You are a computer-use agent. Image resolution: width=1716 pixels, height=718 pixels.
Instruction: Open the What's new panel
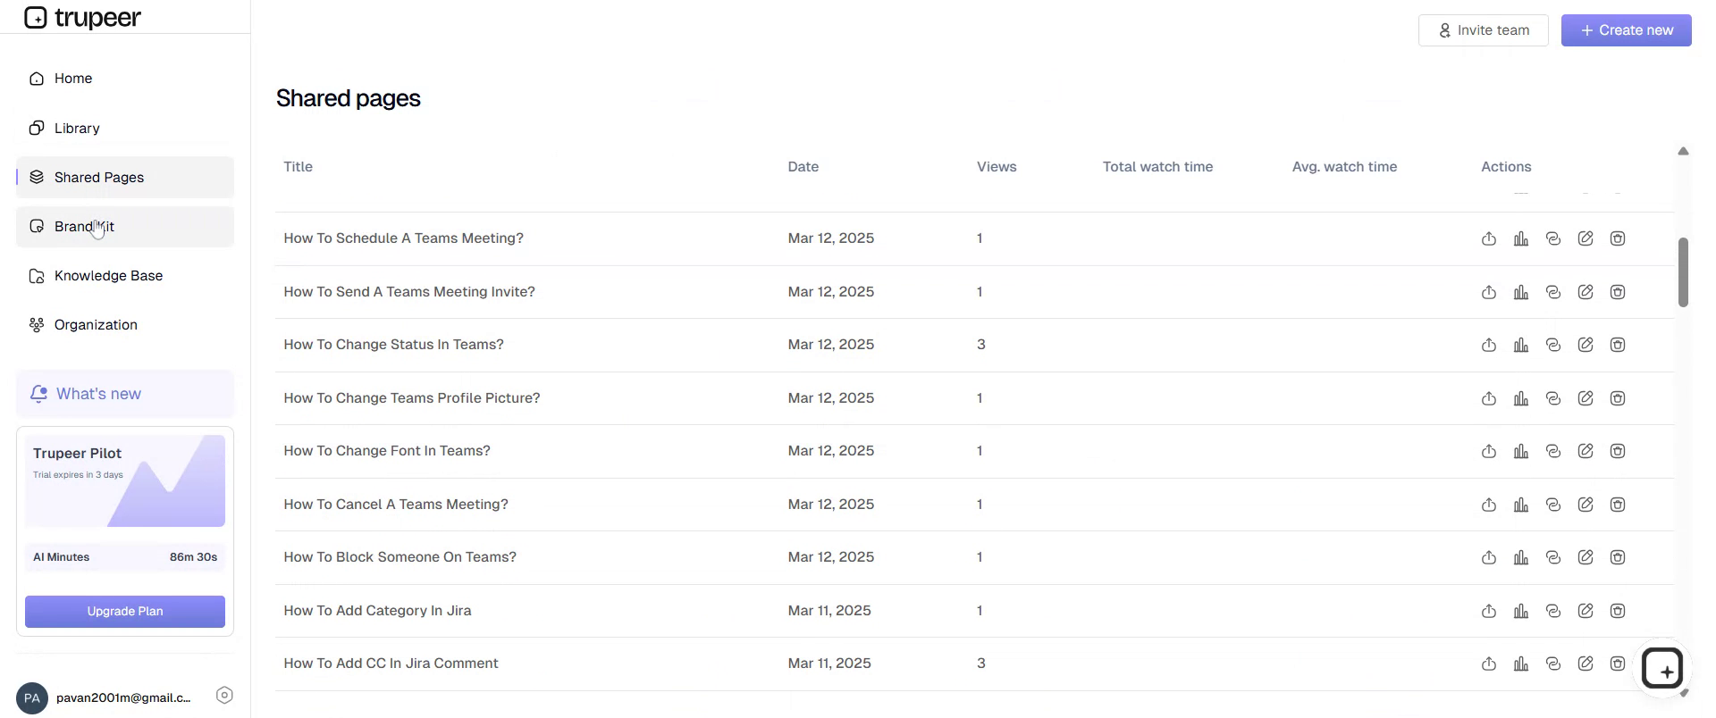[125, 394]
